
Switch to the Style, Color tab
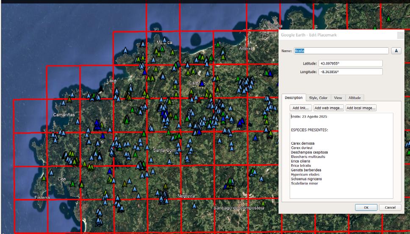(x=318, y=98)
